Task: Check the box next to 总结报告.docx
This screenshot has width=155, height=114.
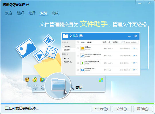Action: coord(78,70)
